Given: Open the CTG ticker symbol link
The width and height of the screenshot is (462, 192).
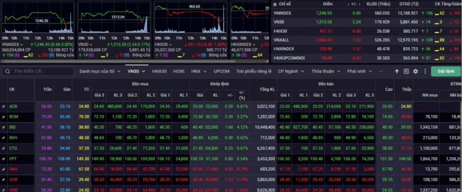Looking at the screenshot, I should pos(13,148).
